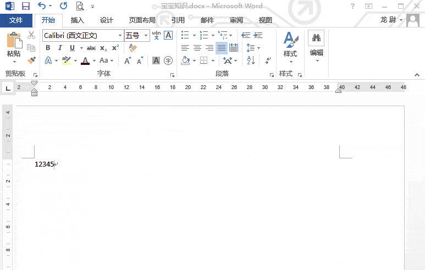The width and height of the screenshot is (425, 270).
Task: Shrink font size with smaller A
Action: pos(140,60)
